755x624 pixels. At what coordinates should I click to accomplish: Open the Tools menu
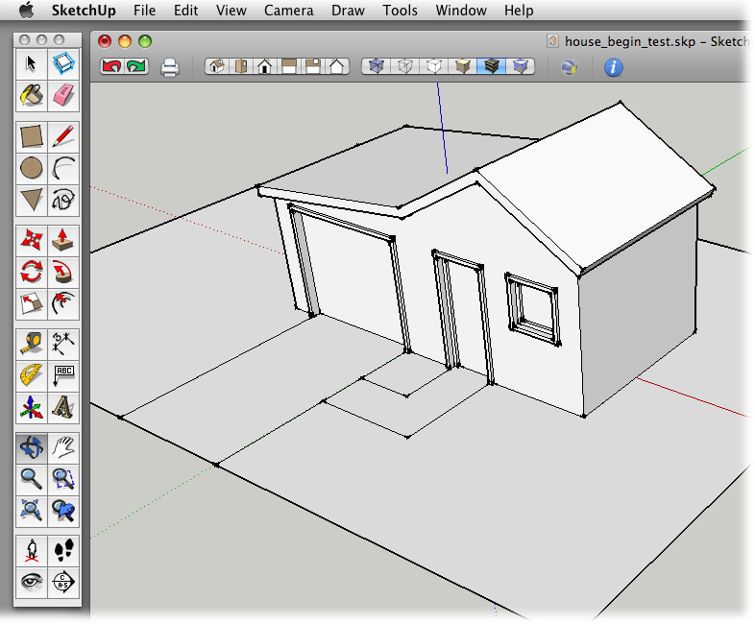coord(400,11)
